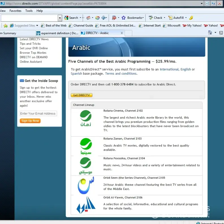Open the Check button's dropdown arrow

(164, 18)
